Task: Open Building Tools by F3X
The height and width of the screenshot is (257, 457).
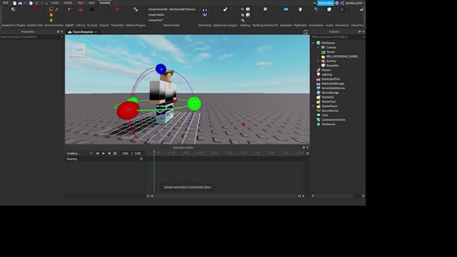Action: click(x=265, y=9)
